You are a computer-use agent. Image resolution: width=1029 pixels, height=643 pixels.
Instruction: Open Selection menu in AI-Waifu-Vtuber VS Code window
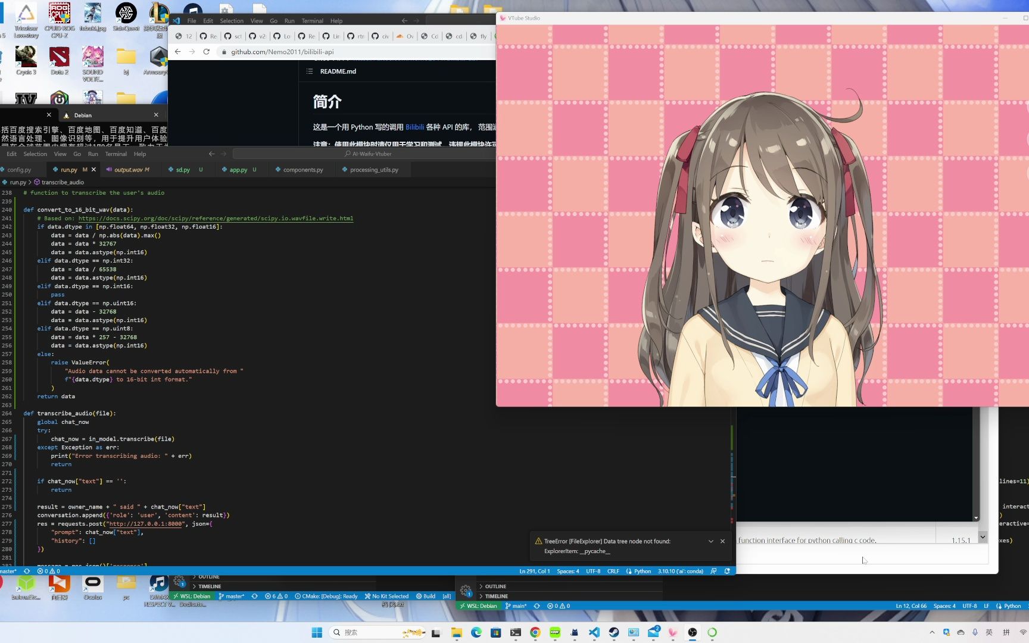[35, 154]
